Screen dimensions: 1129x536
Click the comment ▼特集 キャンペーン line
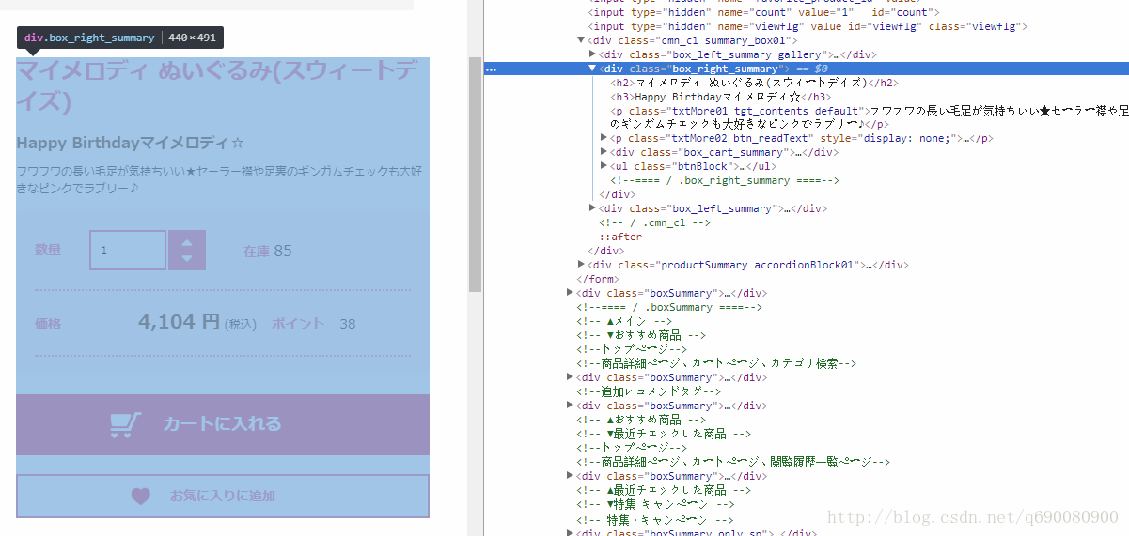point(655,504)
